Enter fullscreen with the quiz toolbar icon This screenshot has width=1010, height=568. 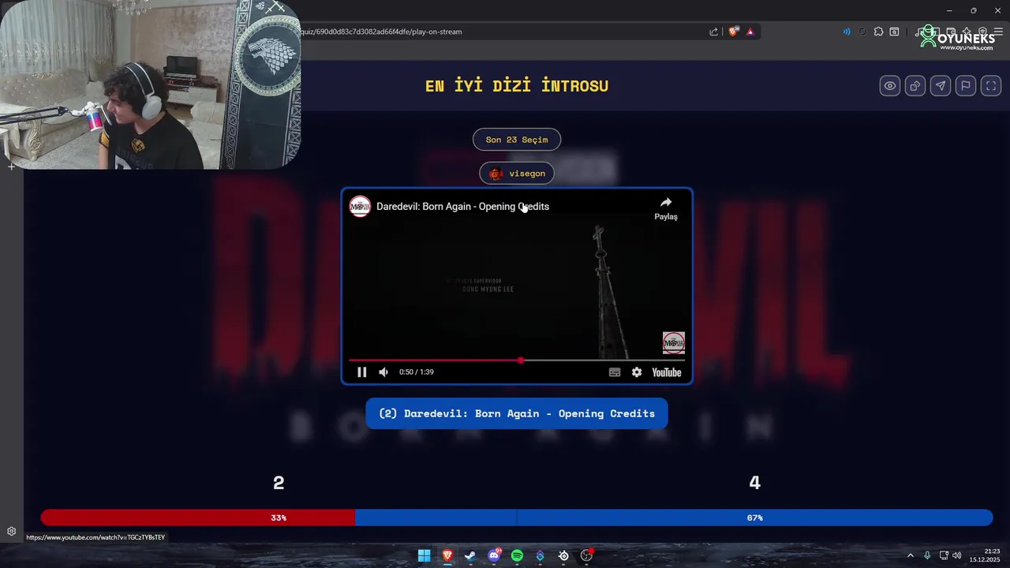click(991, 86)
